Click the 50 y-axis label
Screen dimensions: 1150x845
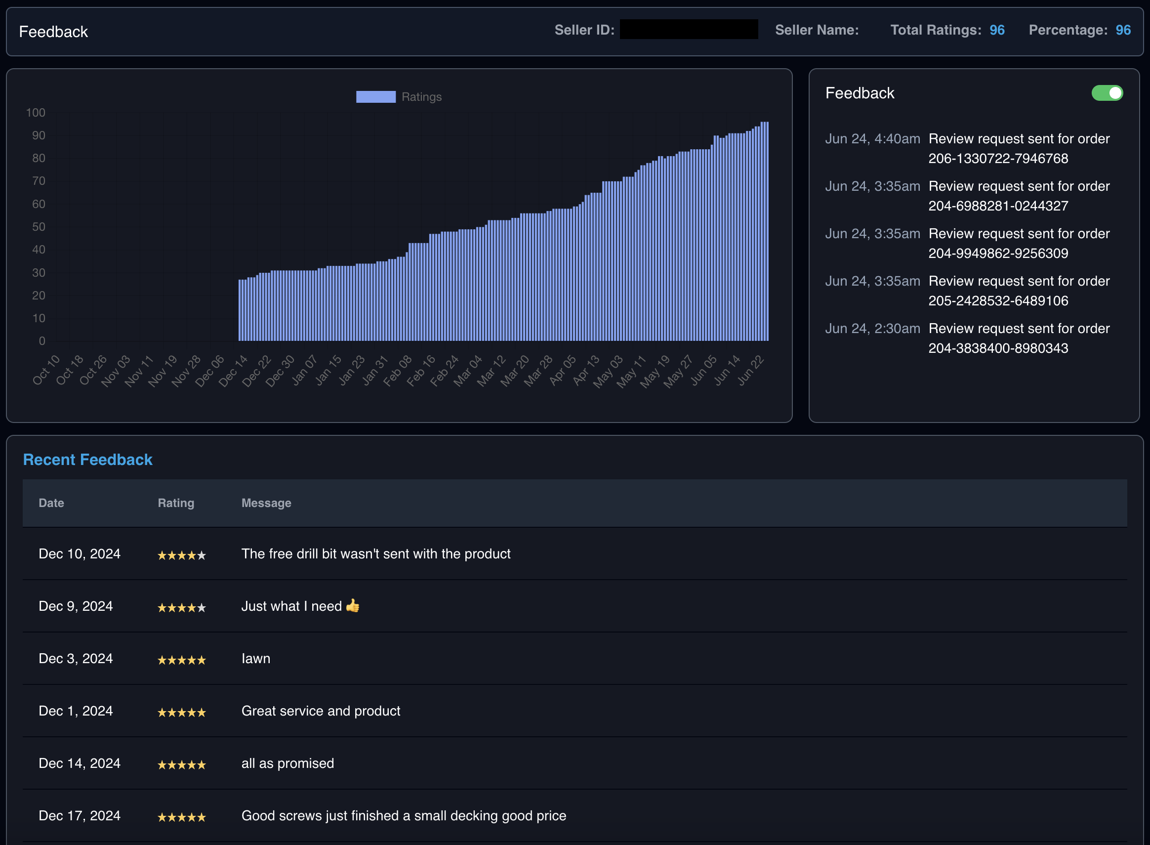[39, 227]
